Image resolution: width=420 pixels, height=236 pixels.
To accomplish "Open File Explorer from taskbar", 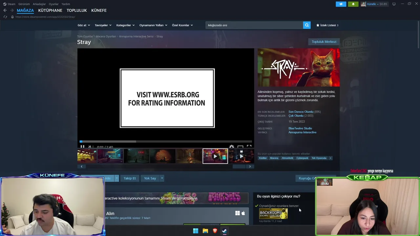I will tap(205, 231).
